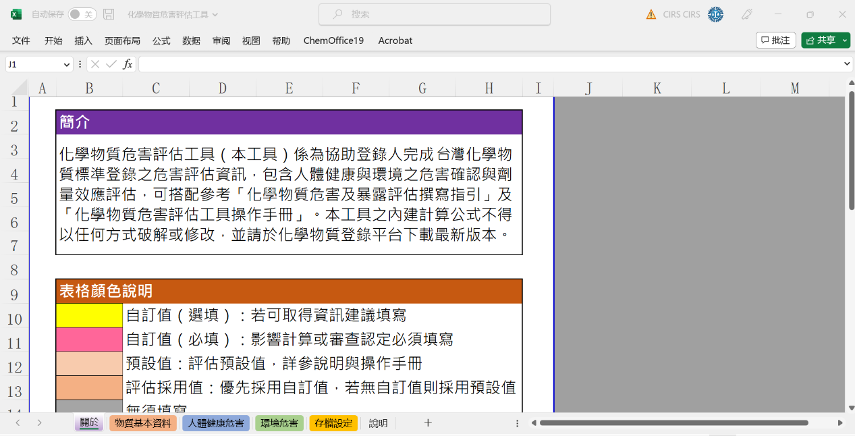Click inside the 搜索 search box

click(x=434, y=13)
